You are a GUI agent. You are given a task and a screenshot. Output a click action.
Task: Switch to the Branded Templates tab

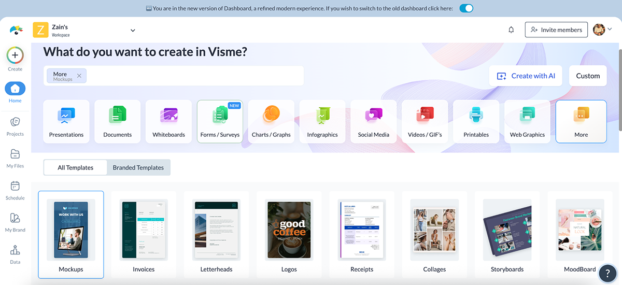[138, 167]
